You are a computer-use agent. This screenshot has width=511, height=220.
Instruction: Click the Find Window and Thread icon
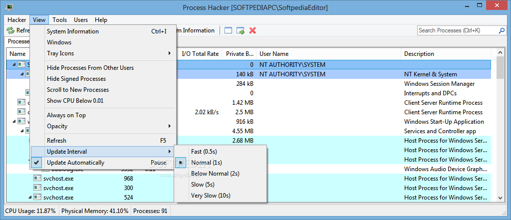point(241,30)
